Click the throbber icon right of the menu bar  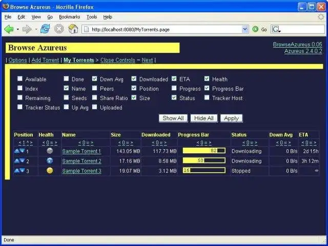click(321, 17)
